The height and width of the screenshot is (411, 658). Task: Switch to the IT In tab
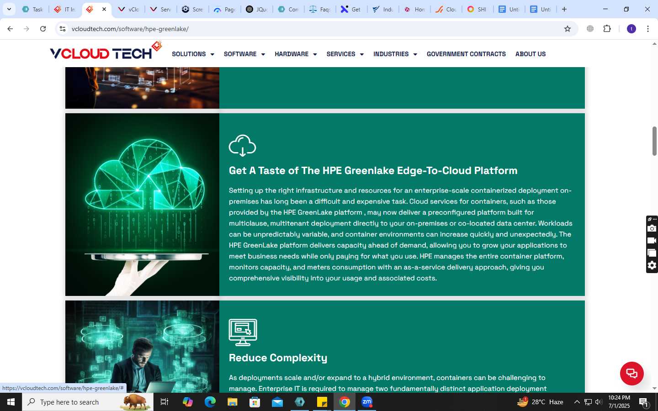(x=65, y=9)
